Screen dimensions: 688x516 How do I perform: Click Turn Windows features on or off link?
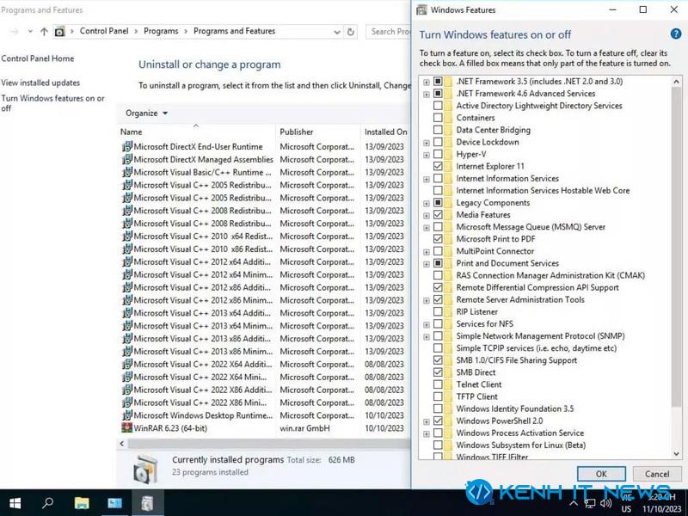pos(52,103)
